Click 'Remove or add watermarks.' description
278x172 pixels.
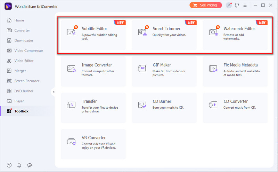click(234, 37)
